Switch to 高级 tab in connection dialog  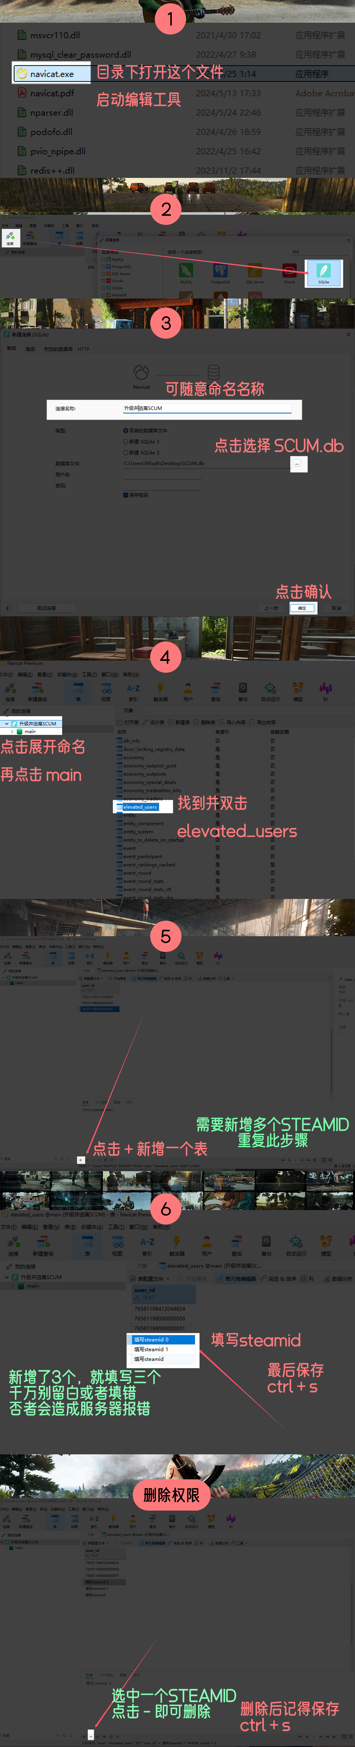pos(30,349)
